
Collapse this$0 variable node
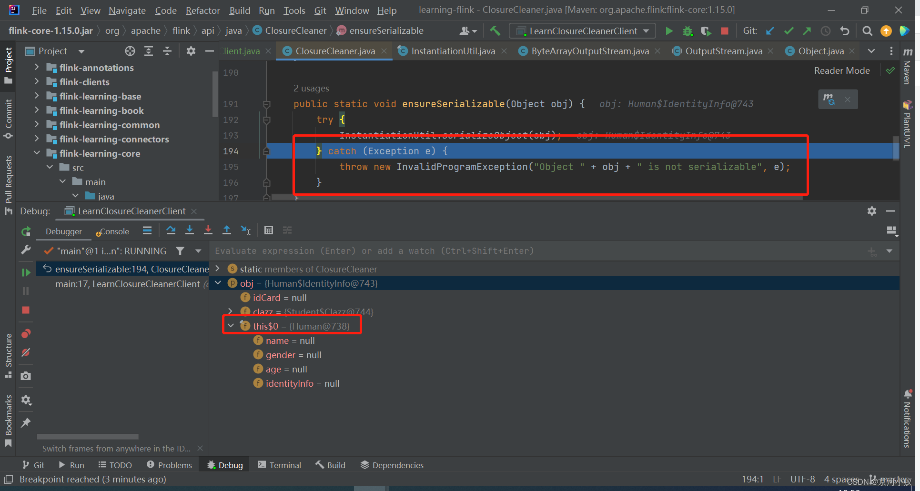pyautogui.click(x=231, y=326)
